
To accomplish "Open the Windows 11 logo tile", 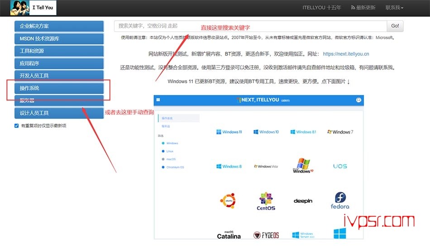I will (229, 132).
